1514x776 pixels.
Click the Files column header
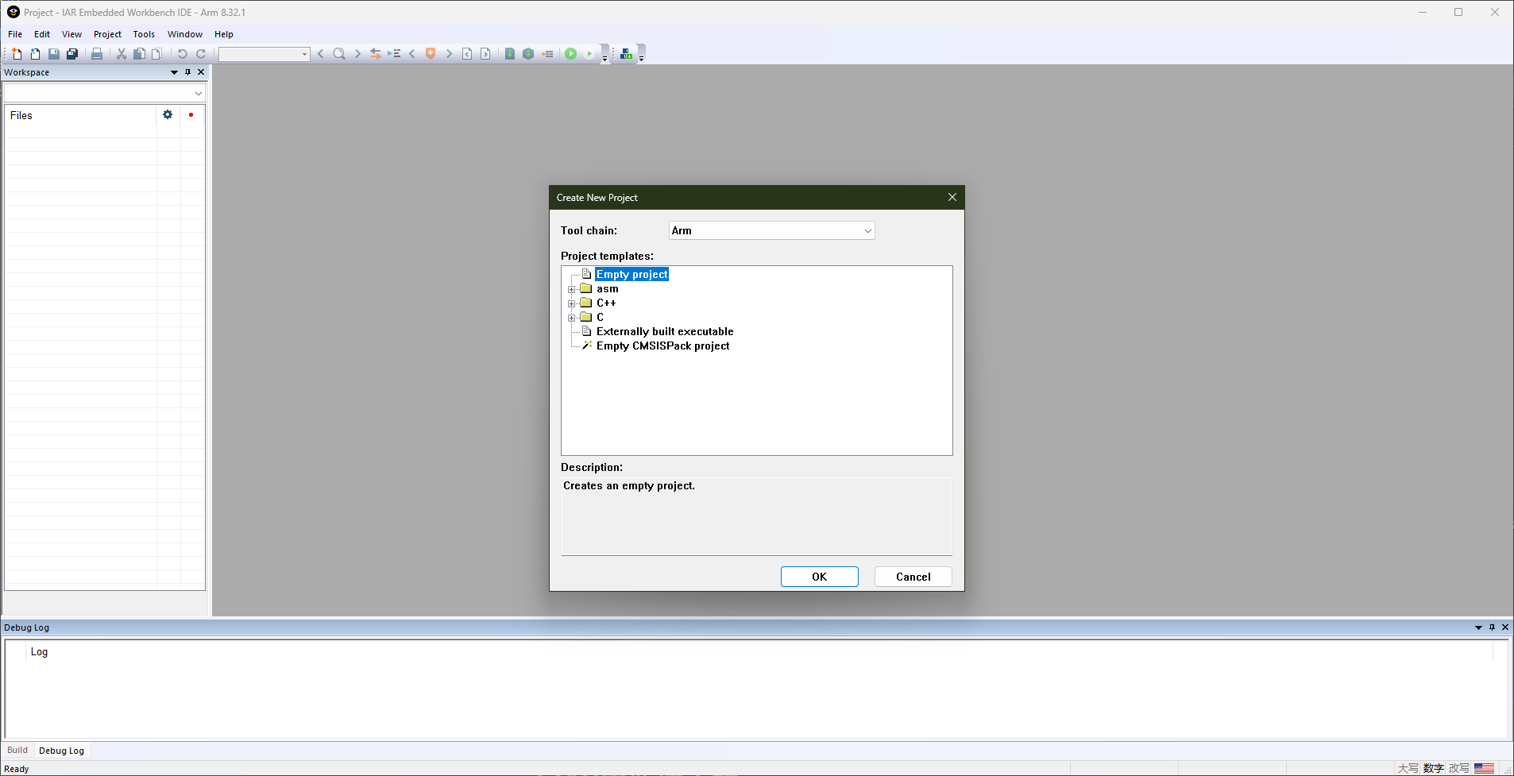(x=80, y=115)
